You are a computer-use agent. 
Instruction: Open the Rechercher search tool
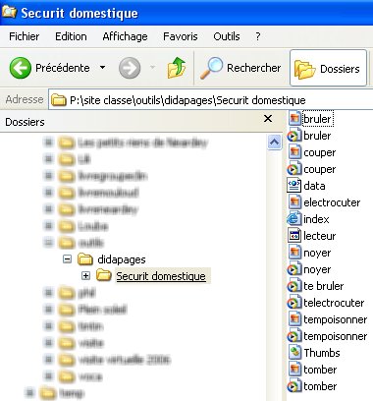coord(240,68)
